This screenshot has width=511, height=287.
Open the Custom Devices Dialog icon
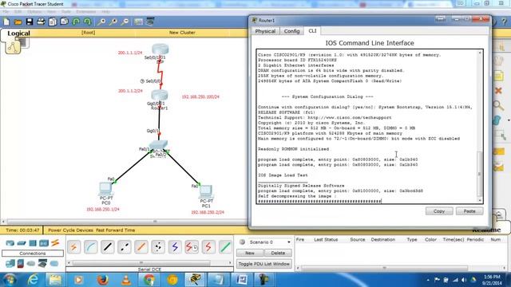(150, 22)
